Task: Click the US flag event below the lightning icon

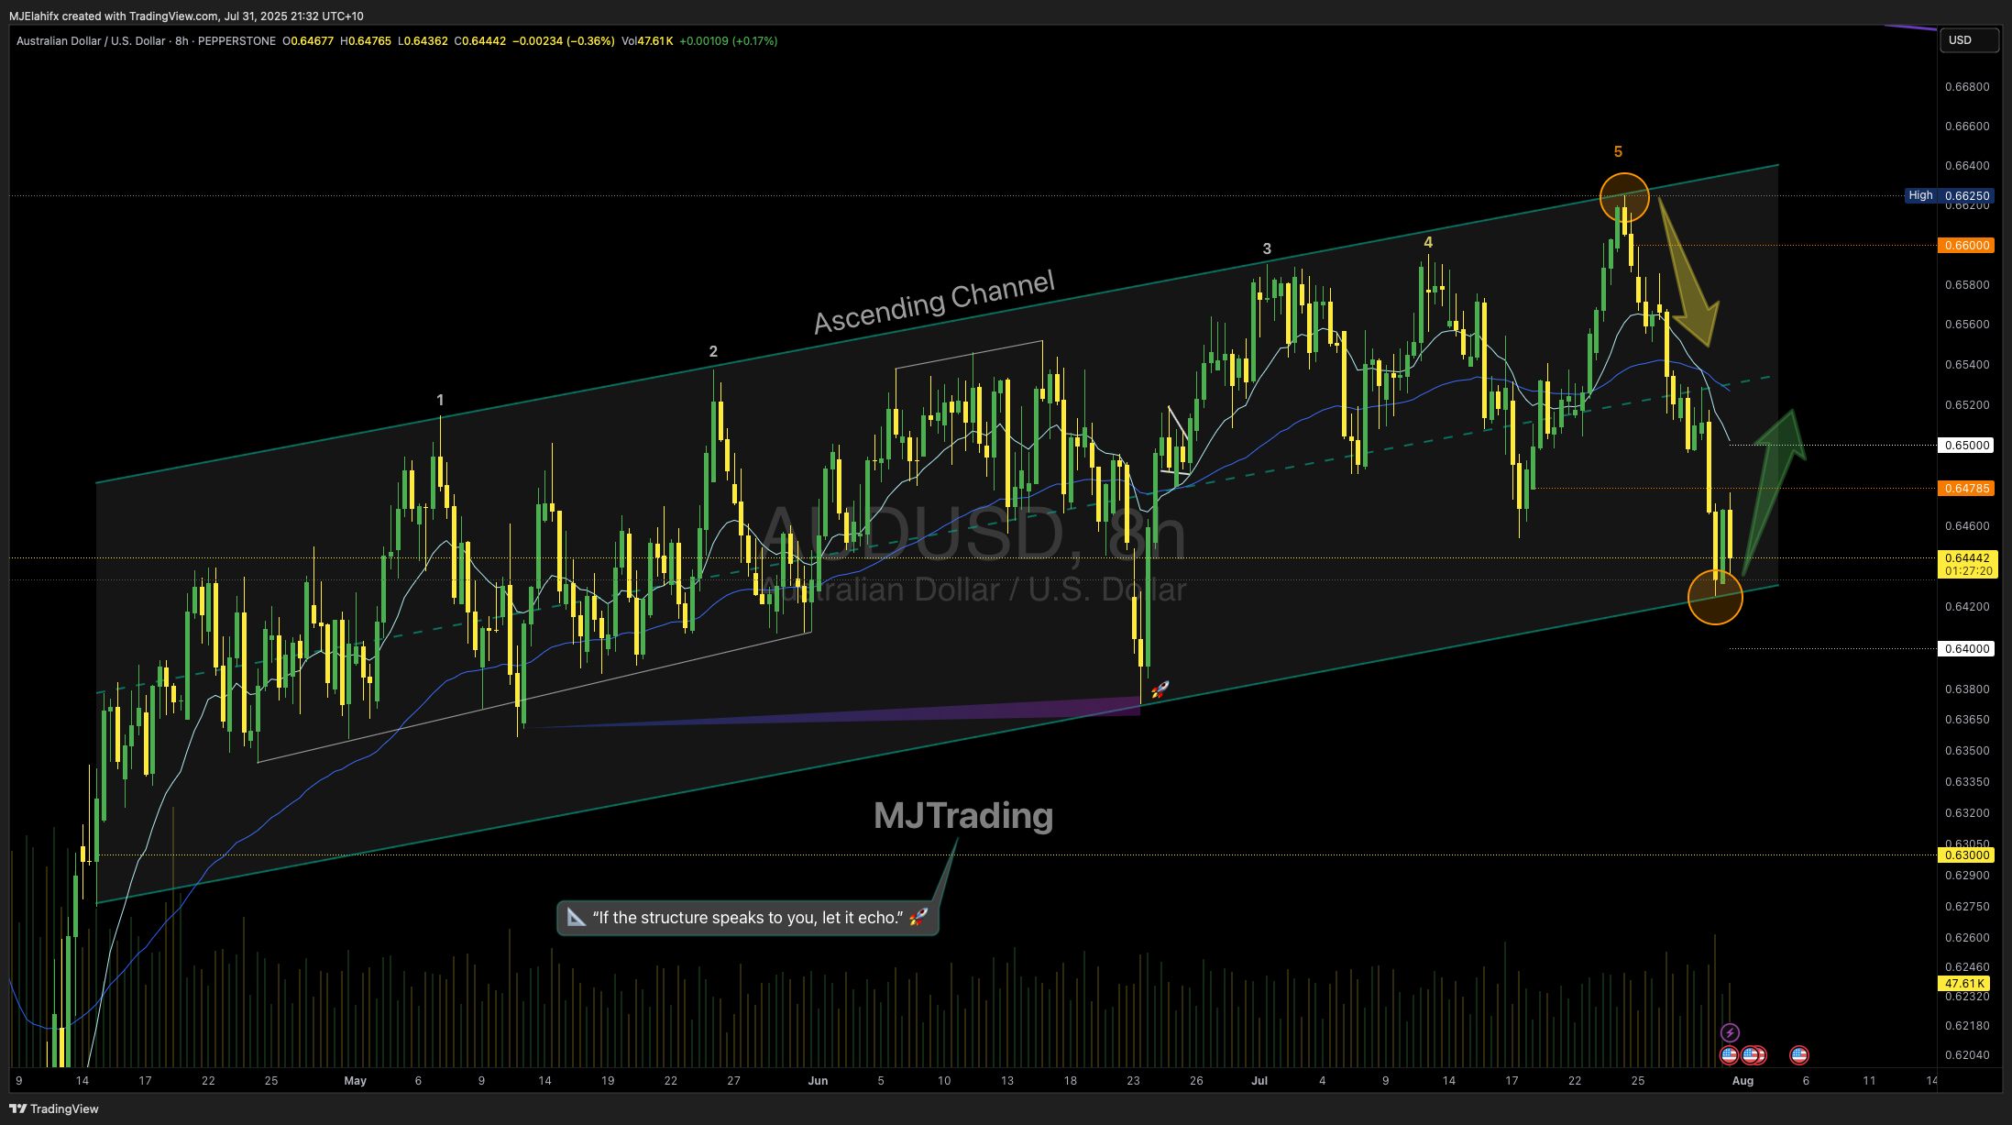Action: click(1729, 1054)
